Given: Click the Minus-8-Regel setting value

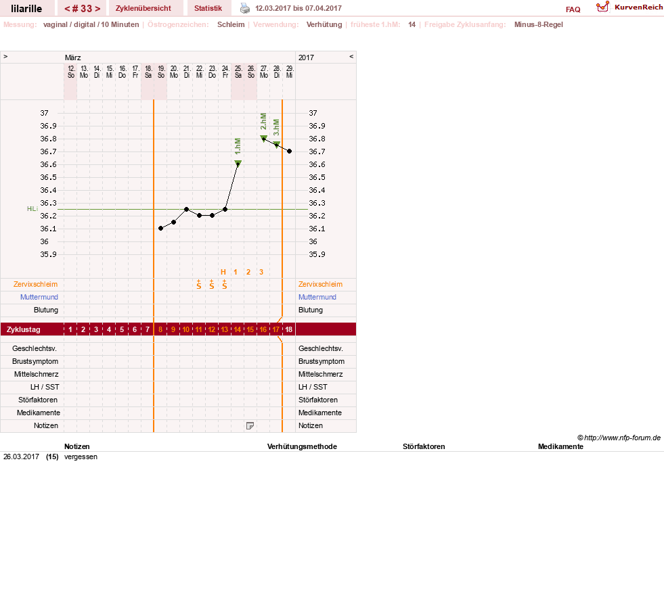Looking at the screenshot, I should 538,24.
